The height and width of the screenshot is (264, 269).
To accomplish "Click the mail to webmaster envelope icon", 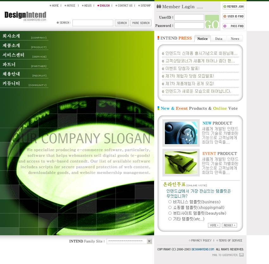I will coord(241,255).
